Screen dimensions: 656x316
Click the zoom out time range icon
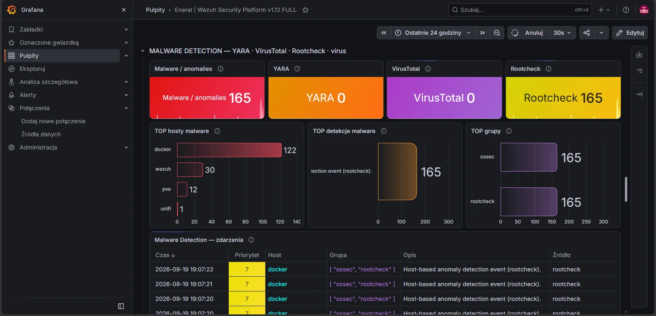pos(497,33)
